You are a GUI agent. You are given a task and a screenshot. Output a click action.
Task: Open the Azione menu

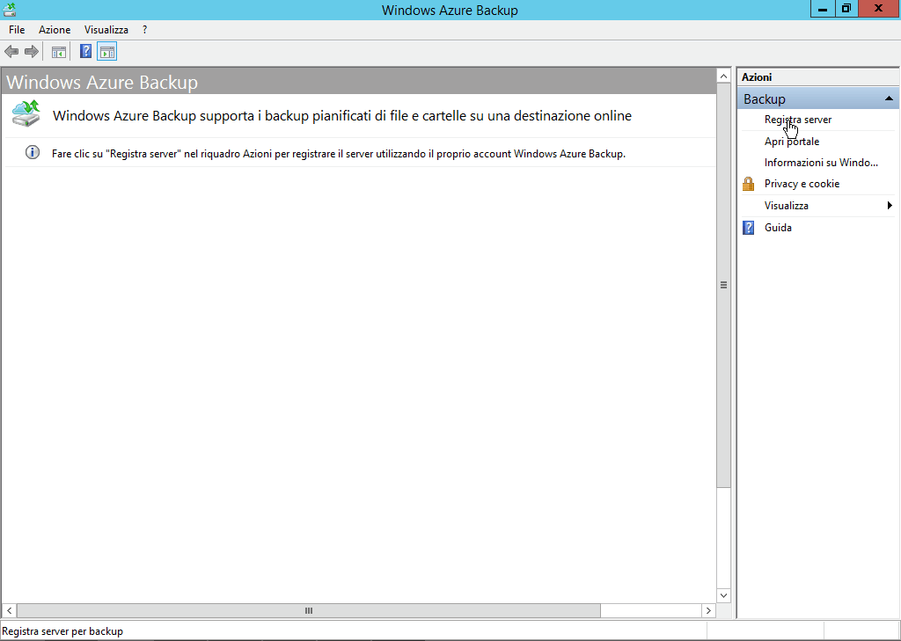tap(55, 30)
